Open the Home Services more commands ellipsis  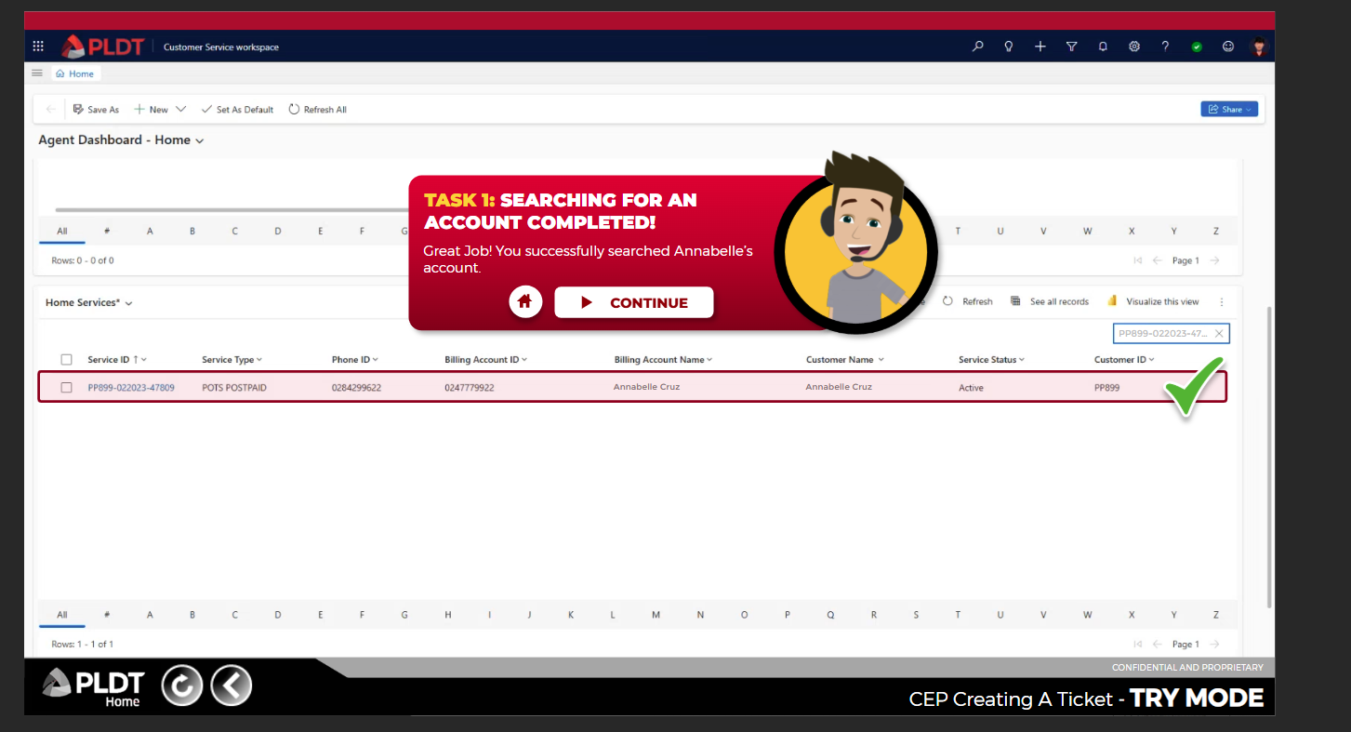pyautogui.click(x=1222, y=301)
